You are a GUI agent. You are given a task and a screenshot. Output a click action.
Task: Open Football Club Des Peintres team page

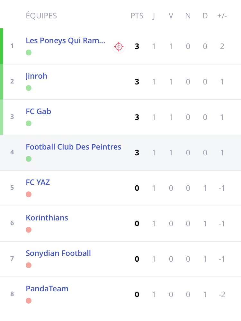pyautogui.click(x=73, y=147)
